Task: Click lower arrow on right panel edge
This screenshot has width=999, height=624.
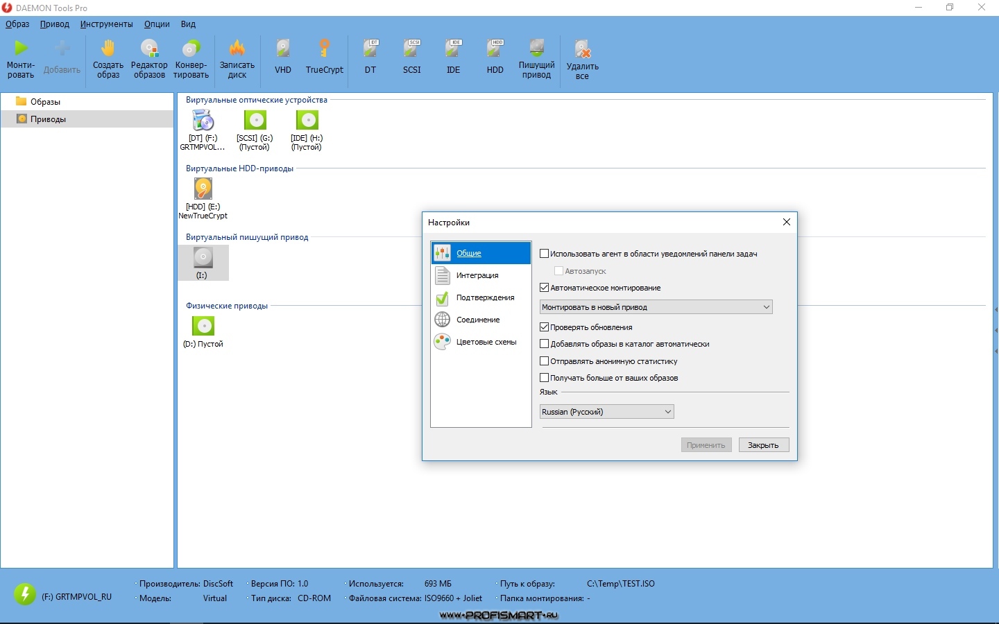Action: pos(996,352)
